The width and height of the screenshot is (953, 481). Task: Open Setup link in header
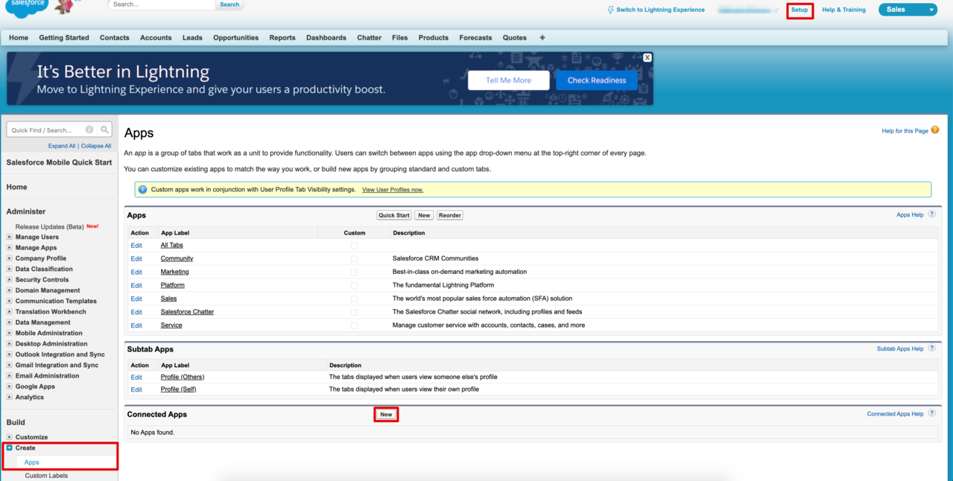click(800, 10)
